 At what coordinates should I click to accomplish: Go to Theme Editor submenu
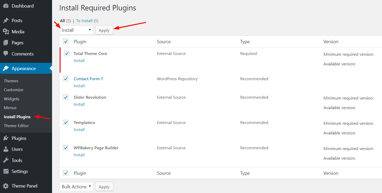pyautogui.click(x=16, y=126)
